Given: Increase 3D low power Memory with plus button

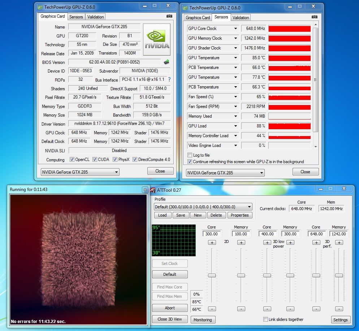Looking at the screenshot, I should click(290, 243).
